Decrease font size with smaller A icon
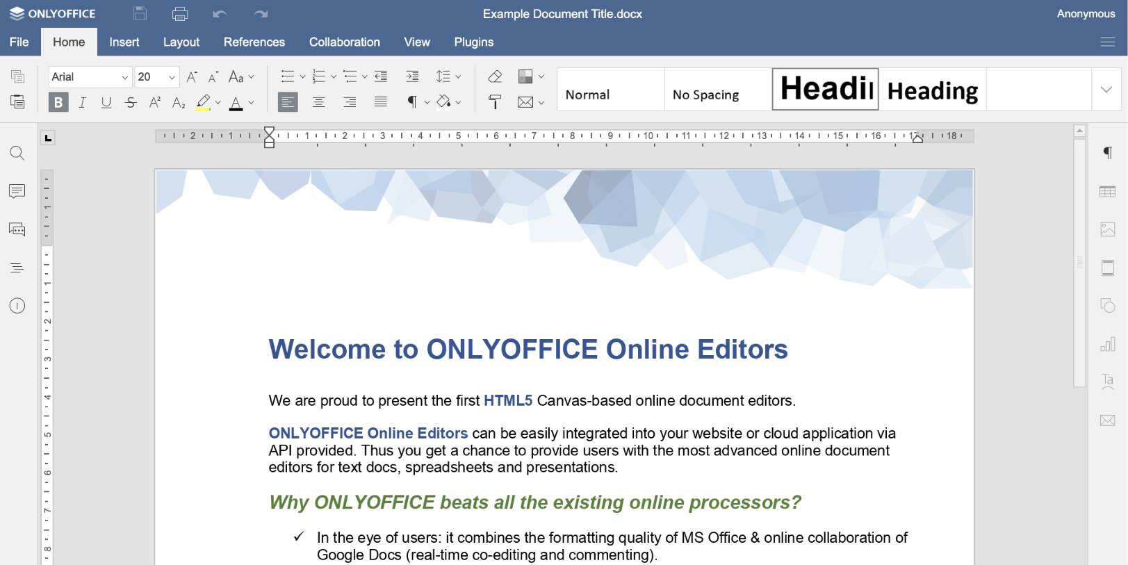 [213, 76]
